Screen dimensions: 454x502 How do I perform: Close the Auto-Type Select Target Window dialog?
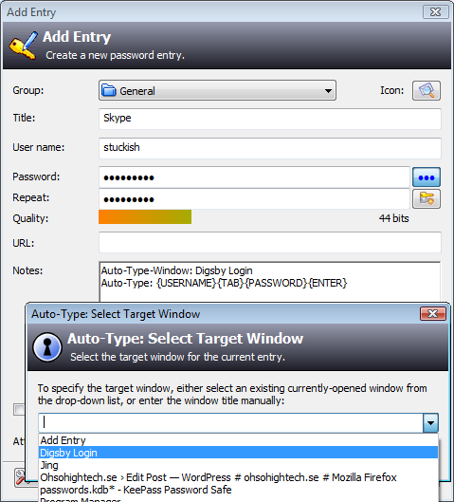coord(432,314)
